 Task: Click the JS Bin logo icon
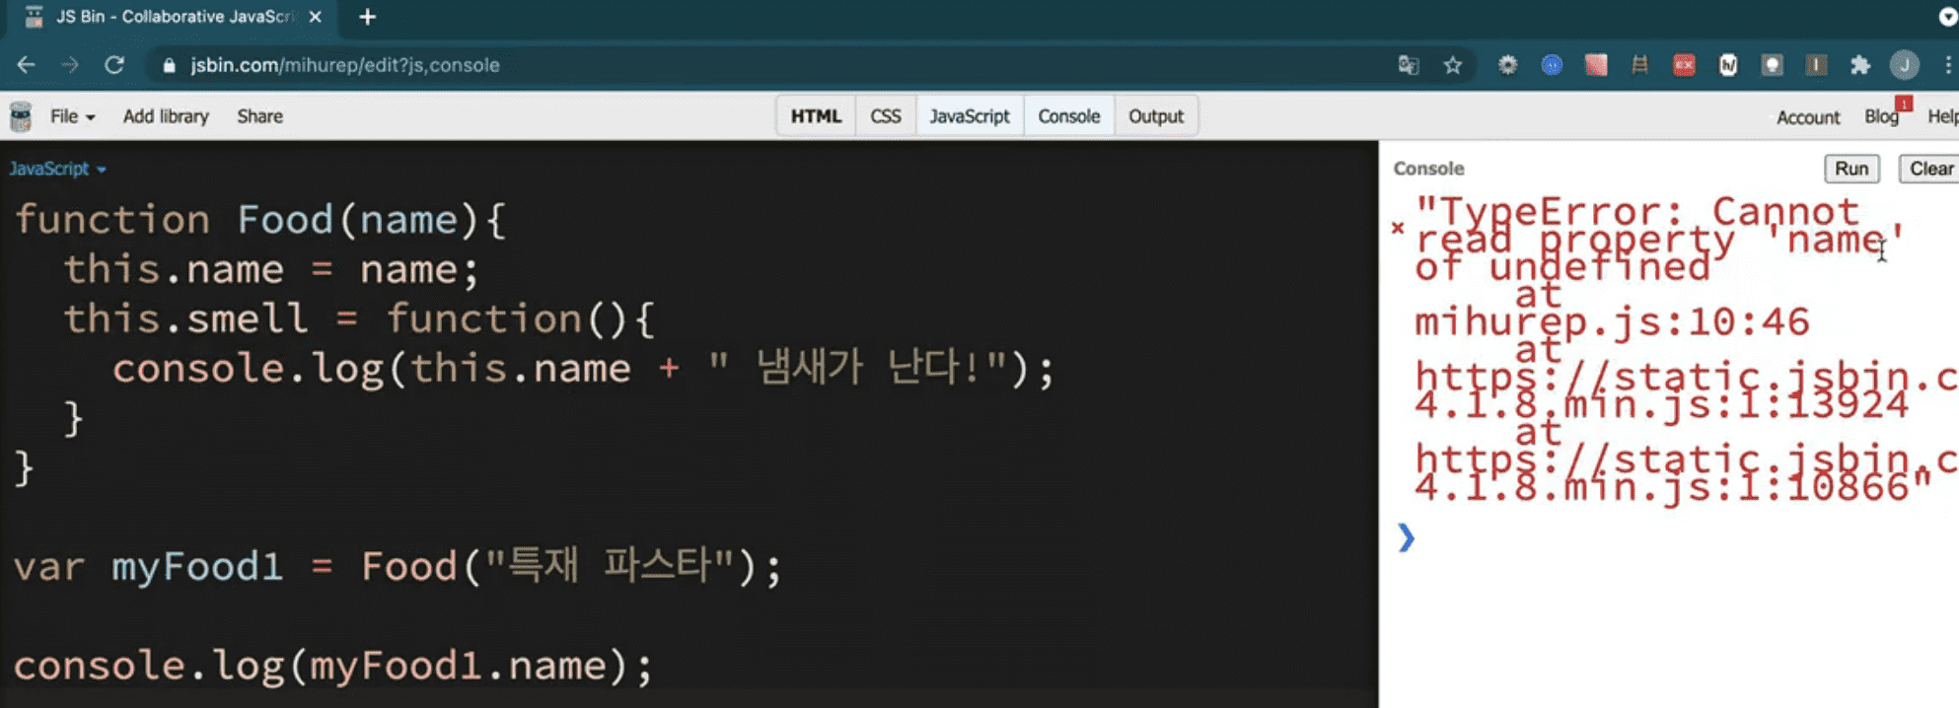(x=21, y=116)
